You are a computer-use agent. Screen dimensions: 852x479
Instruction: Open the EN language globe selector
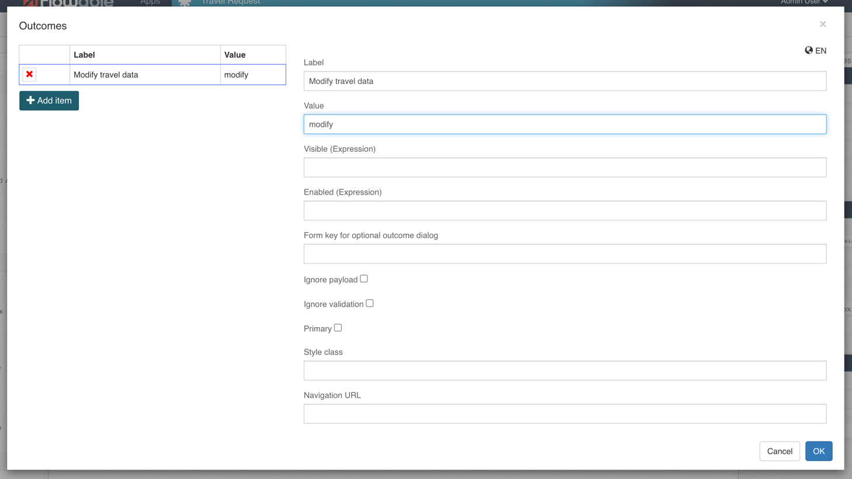(815, 51)
